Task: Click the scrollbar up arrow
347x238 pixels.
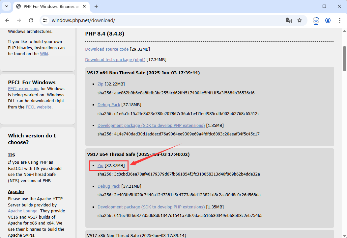Action: click(345, 31)
